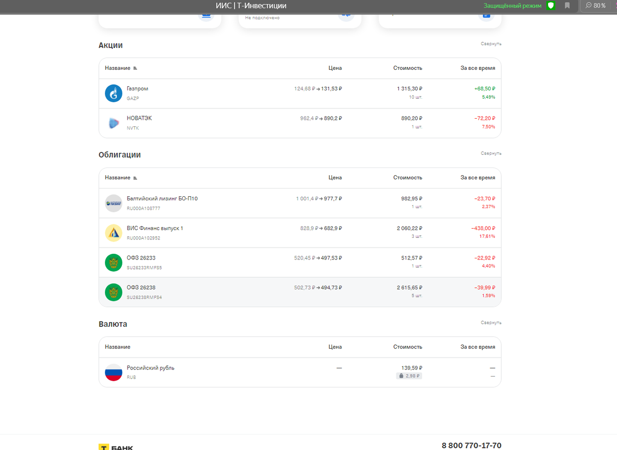The height and width of the screenshot is (450, 617).
Task: Click the Стоимость header in Валюта table
Action: (408, 347)
